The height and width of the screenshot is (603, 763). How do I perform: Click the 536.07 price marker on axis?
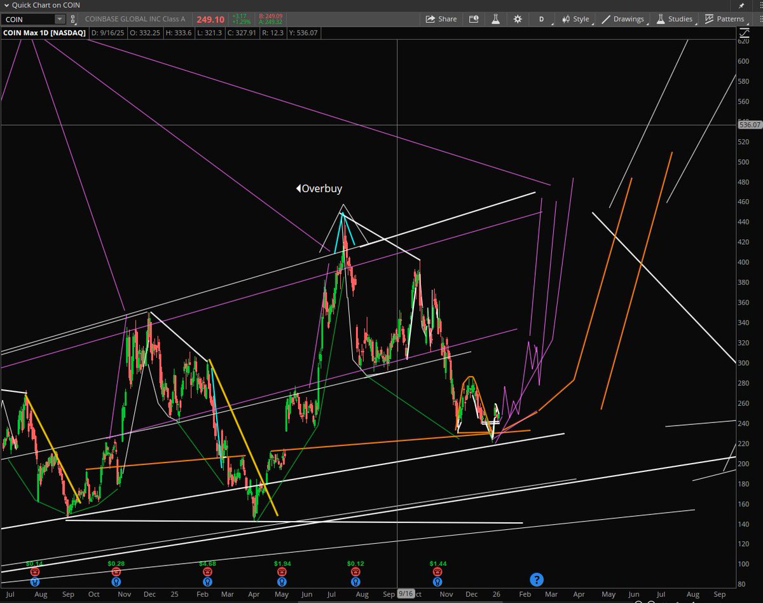click(x=750, y=125)
